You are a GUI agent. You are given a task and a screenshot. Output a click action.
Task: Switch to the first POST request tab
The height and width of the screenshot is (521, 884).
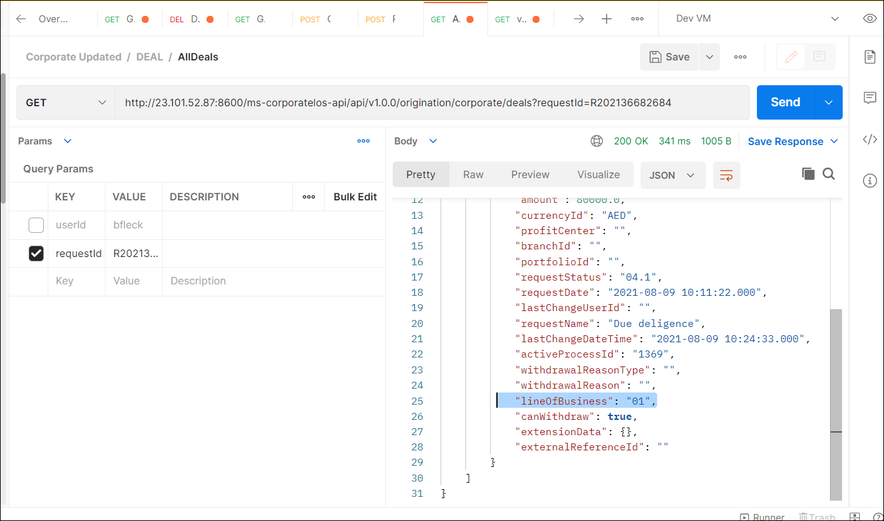(x=324, y=19)
